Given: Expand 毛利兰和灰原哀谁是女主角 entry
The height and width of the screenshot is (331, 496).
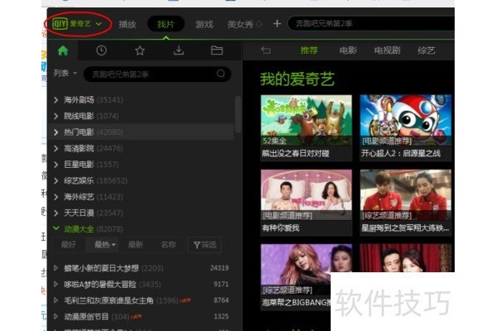Looking at the screenshot, I should pos(56,300).
